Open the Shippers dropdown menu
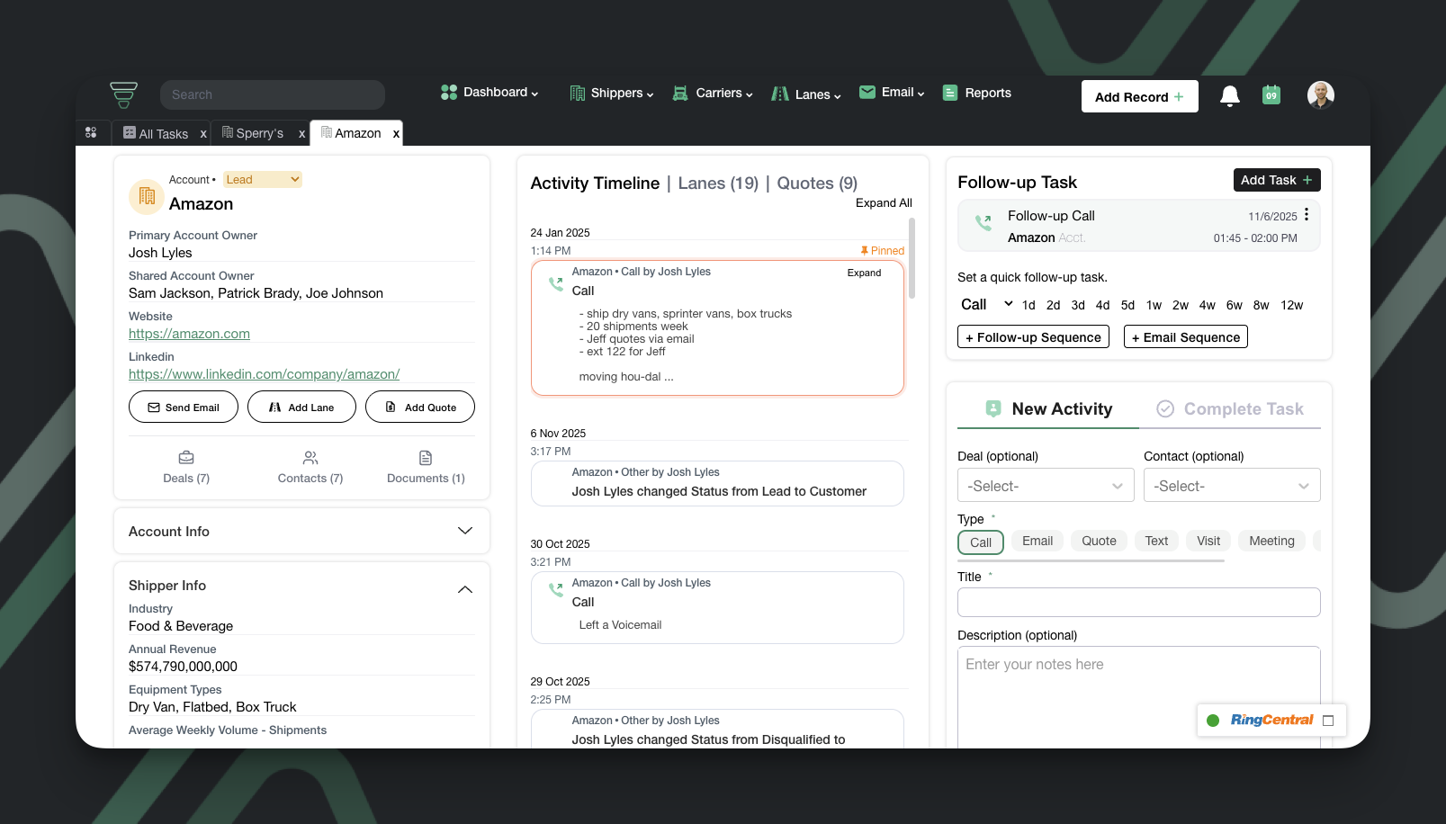The height and width of the screenshot is (824, 1446). tap(612, 93)
